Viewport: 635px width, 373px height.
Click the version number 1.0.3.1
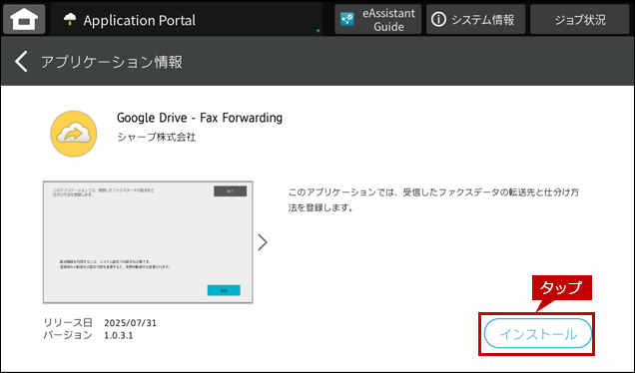pos(118,335)
